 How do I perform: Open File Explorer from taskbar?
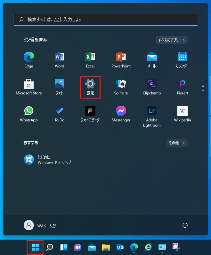pyautogui.click(x=106, y=247)
